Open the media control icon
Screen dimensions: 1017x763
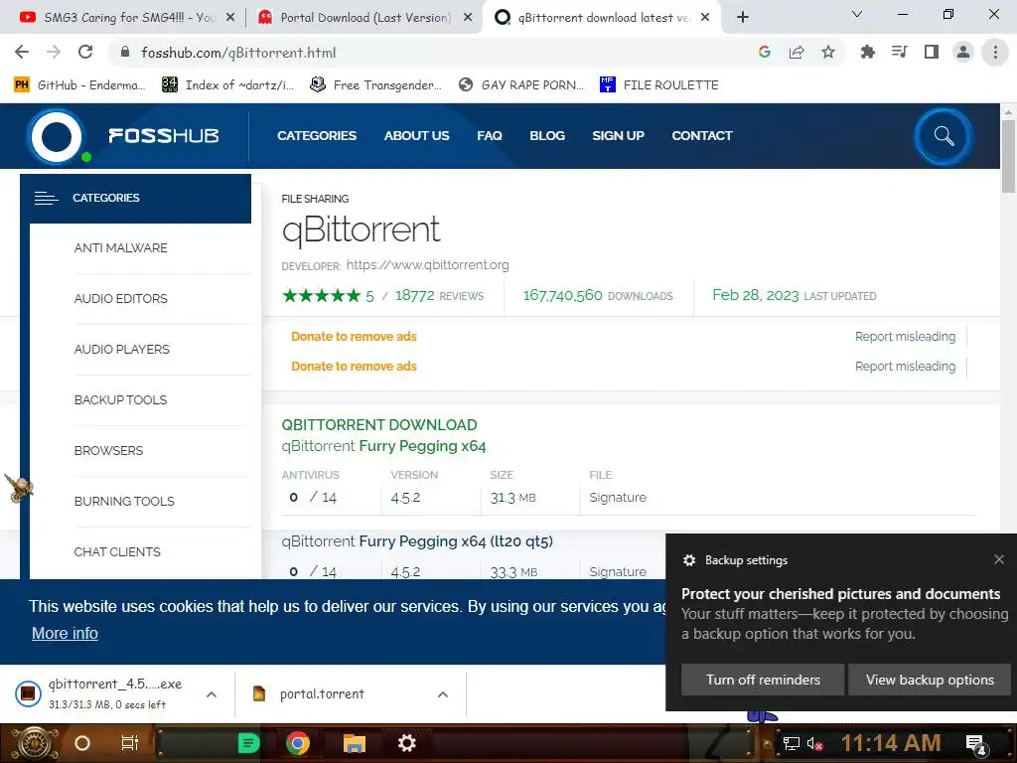click(x=899, y=53)
